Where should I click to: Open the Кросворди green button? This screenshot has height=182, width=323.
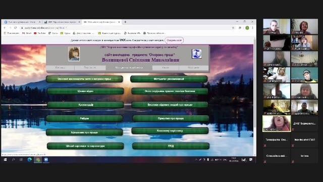pos(85,105)
